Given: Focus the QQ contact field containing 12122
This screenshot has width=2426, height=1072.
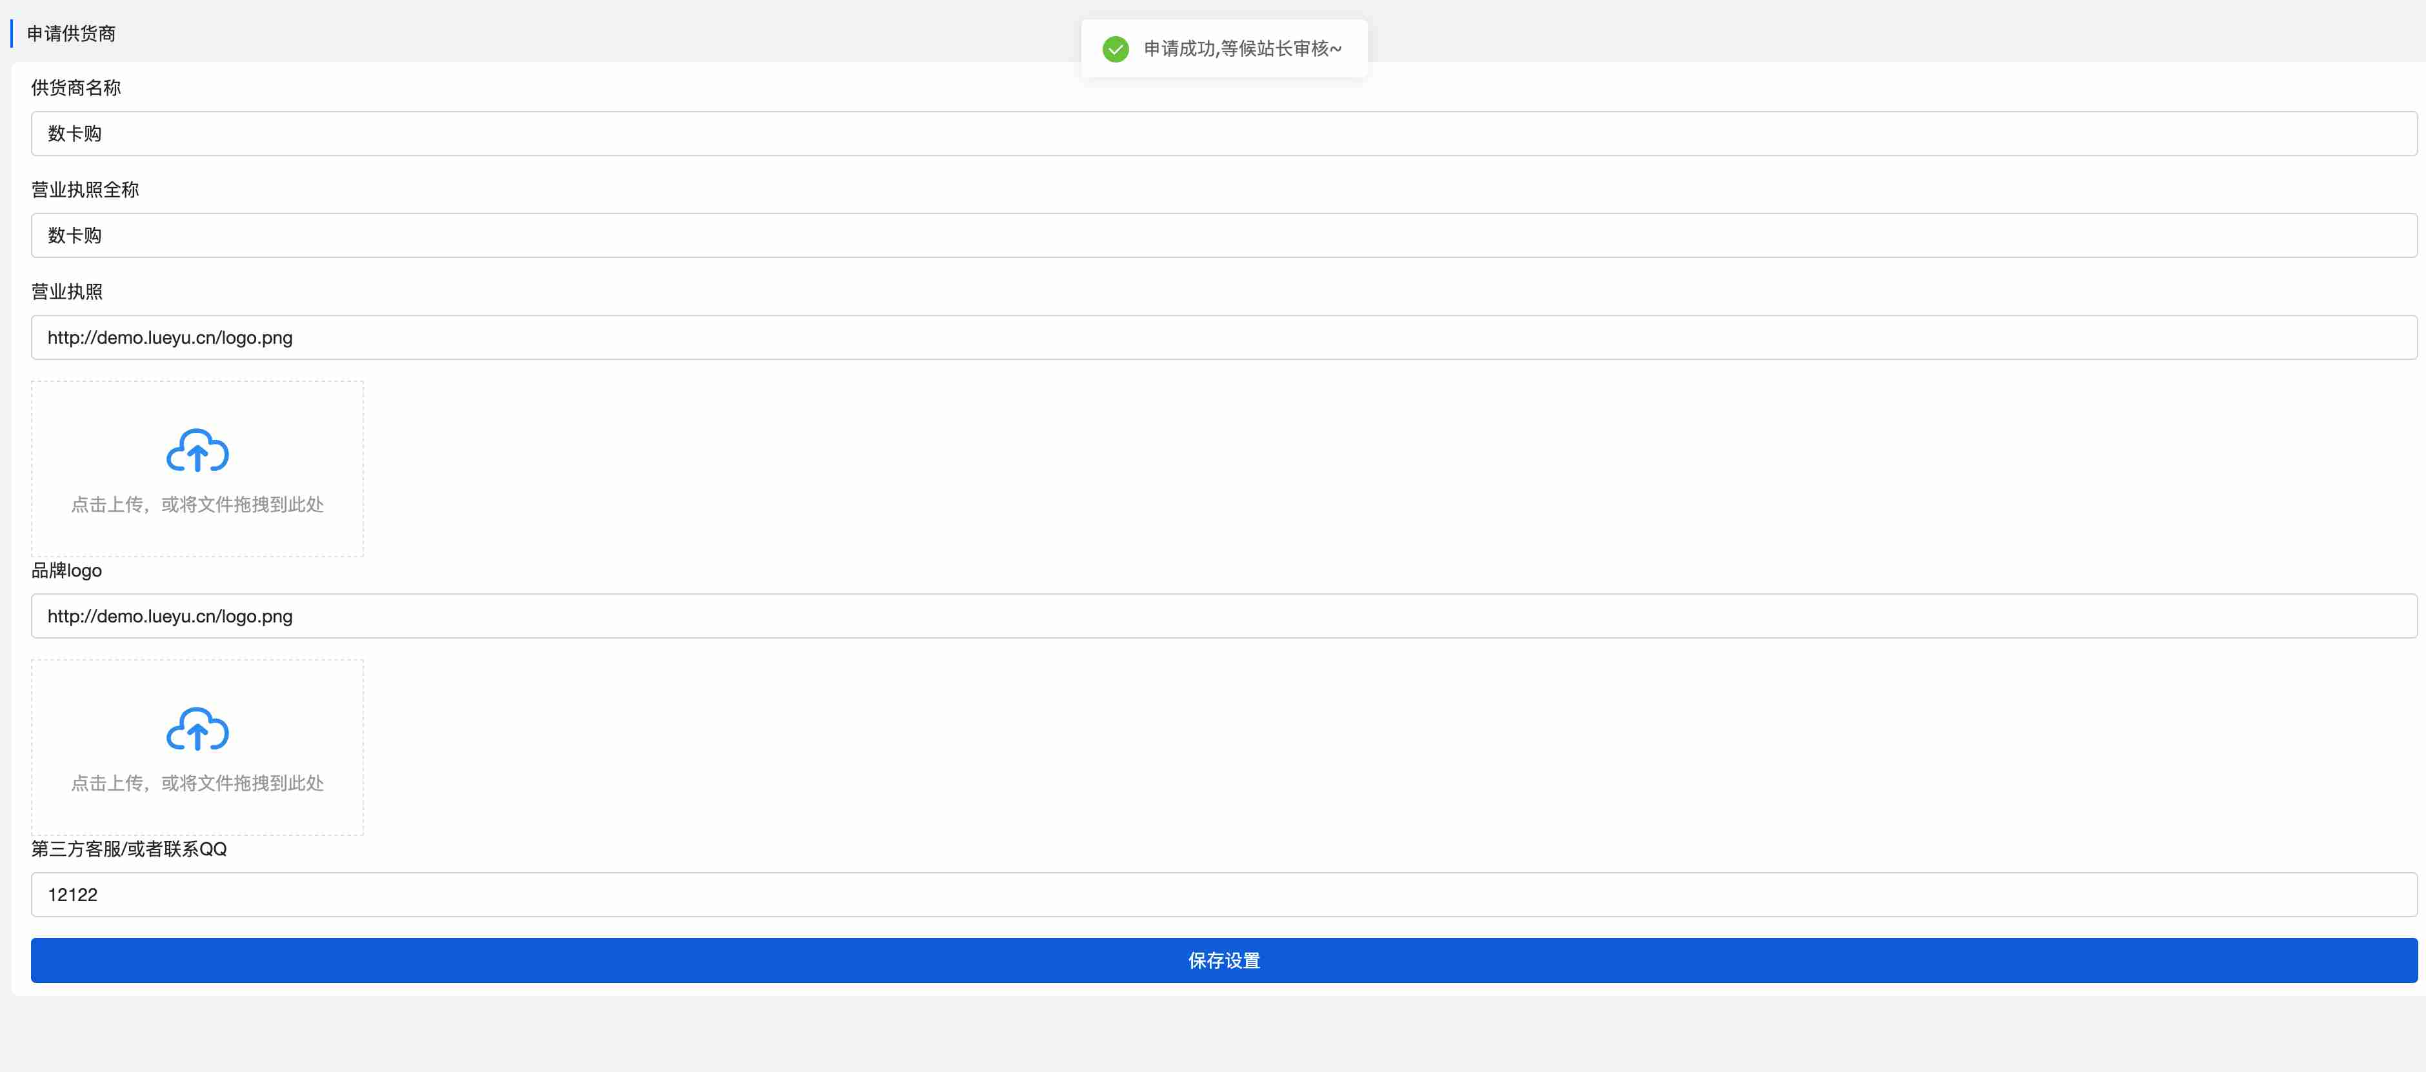Looking at the screenshot, I should [x=1223, y=894].
